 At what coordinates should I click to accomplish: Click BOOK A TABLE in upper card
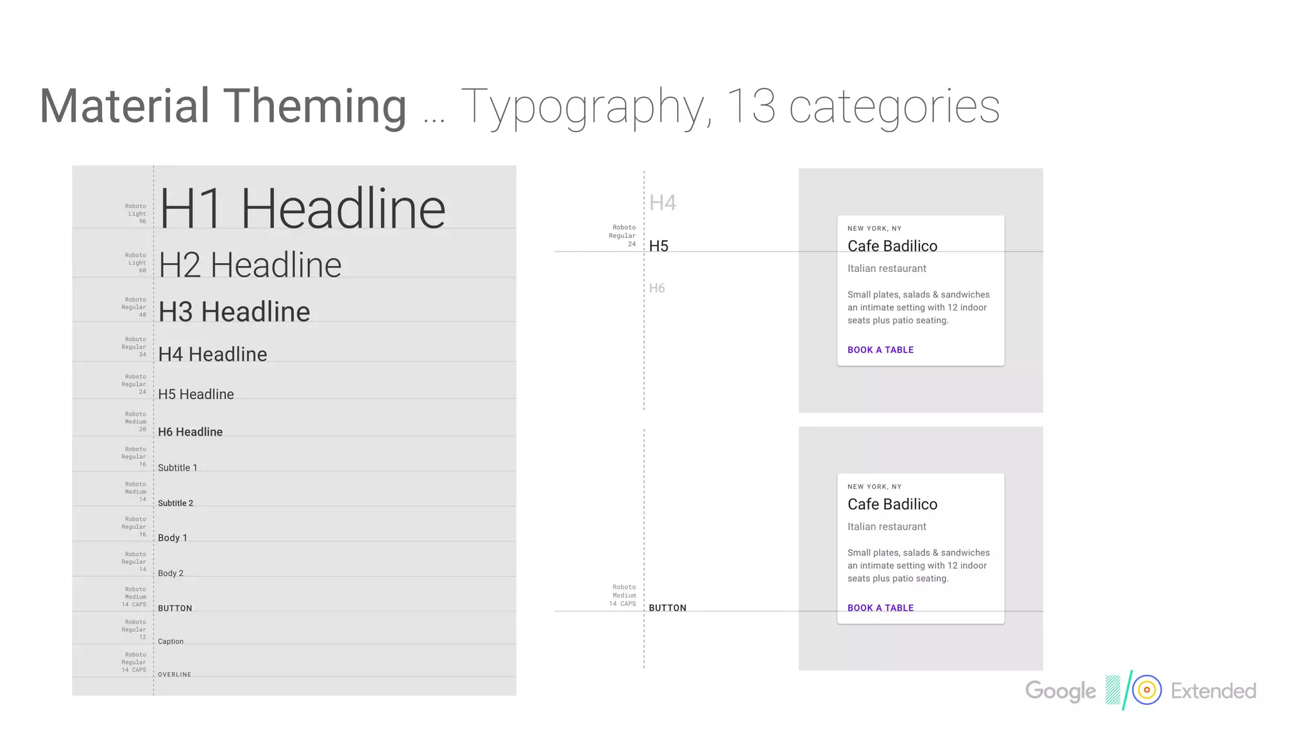880,350
